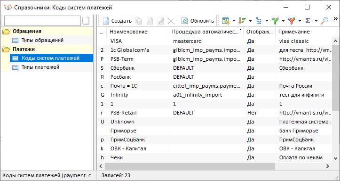This screenshot has height=181, width=340.
Task: Select the PSB-Retail row
Action: point(214,113)
